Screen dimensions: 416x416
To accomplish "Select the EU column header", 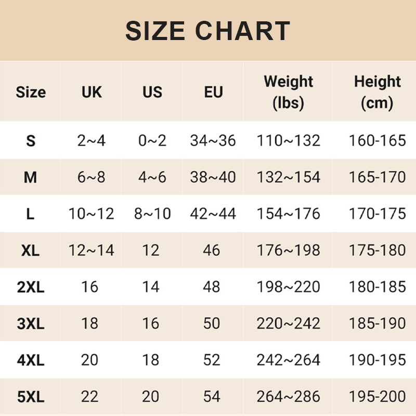I will 213,92.
